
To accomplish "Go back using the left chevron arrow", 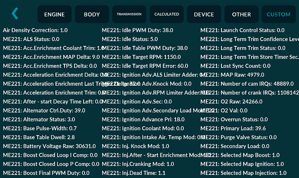I will [x=15, y=13].
